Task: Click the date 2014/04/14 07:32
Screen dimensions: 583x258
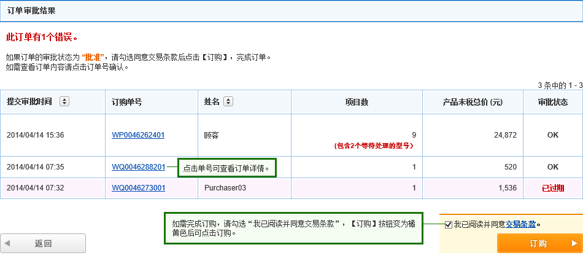Action: point(36,188)
